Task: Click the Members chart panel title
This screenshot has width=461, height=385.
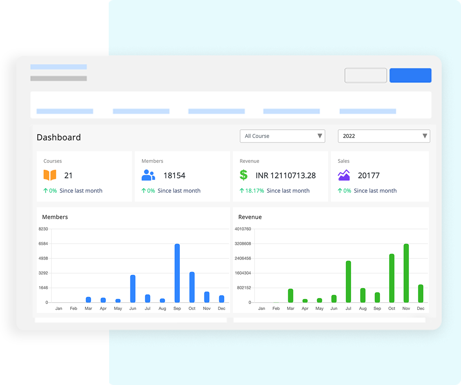Action: tap(55, 217)
